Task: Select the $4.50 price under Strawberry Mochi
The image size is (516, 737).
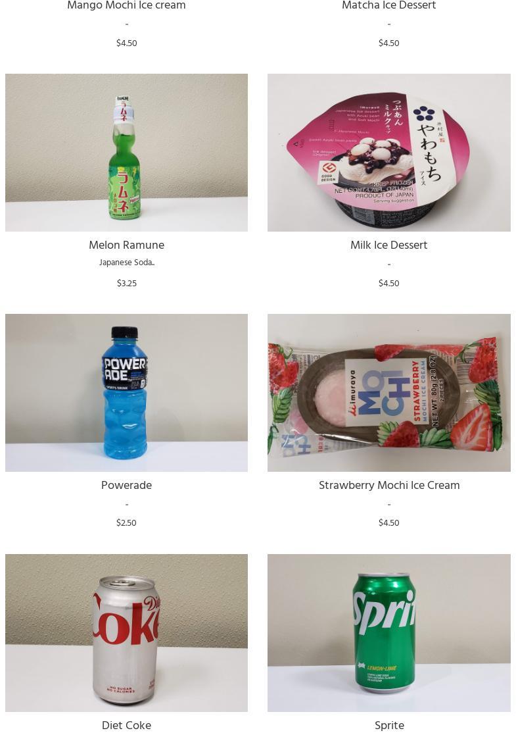Action: 388,522
